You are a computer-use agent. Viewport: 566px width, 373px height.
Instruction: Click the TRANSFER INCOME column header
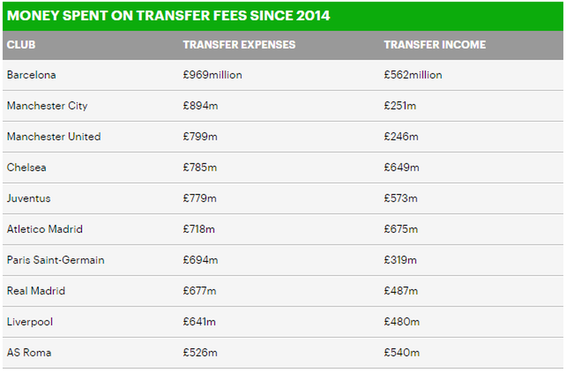[434, 45]
